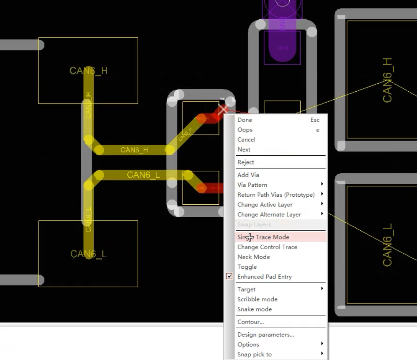
Task: Choose Oops to undo last segment
Action: click(x=281, y=130)
